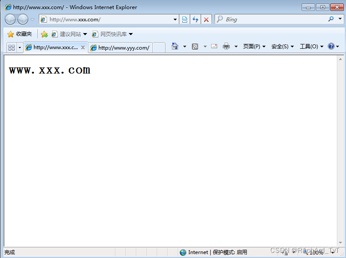The width and height of the screenshot is (346, 258).
Task: Open the search provider dropdown arrow
Action: [340, 19]
